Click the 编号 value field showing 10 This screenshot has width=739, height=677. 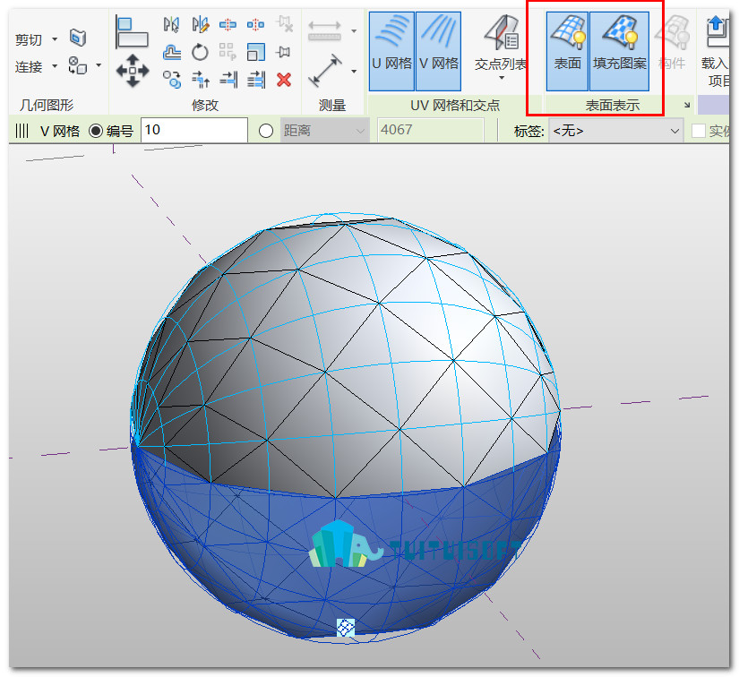click(194, 130)
